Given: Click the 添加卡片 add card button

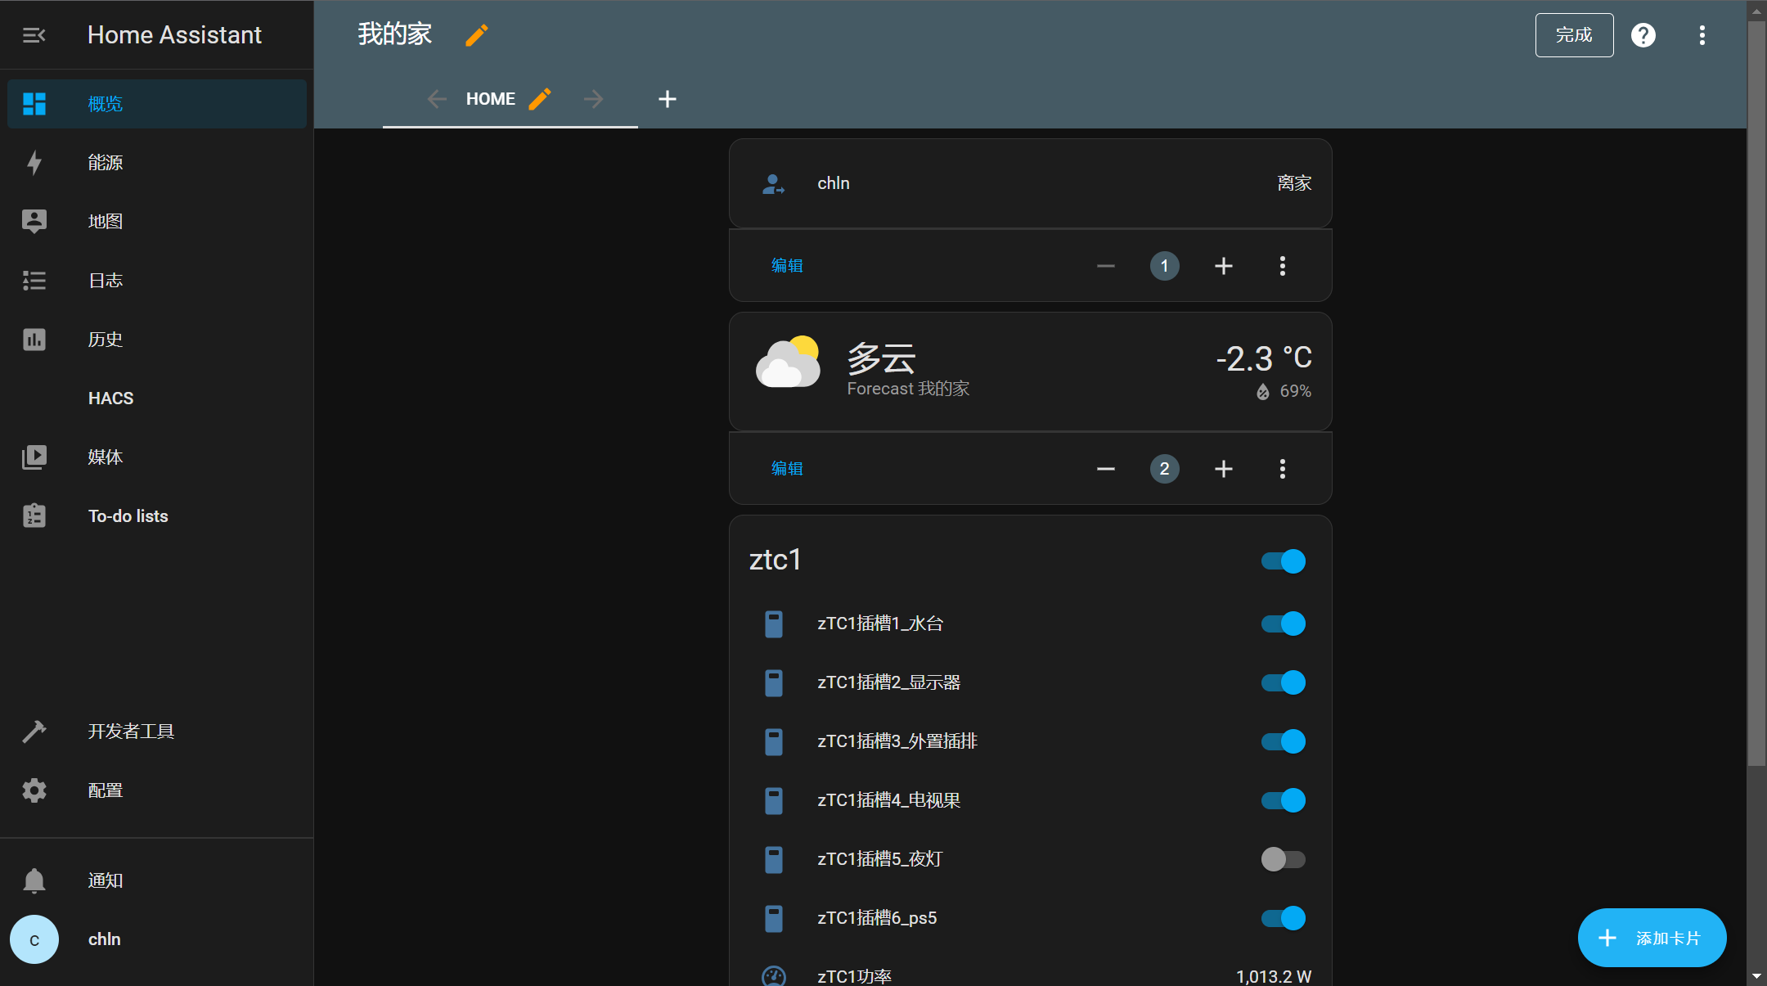Looking at the screenshot, I should point(1652,938).
